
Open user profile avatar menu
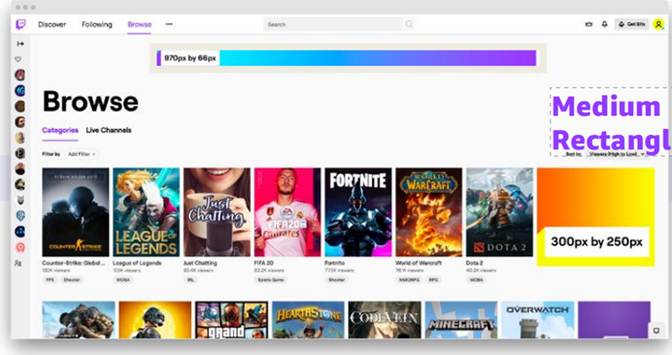point(658,24)
